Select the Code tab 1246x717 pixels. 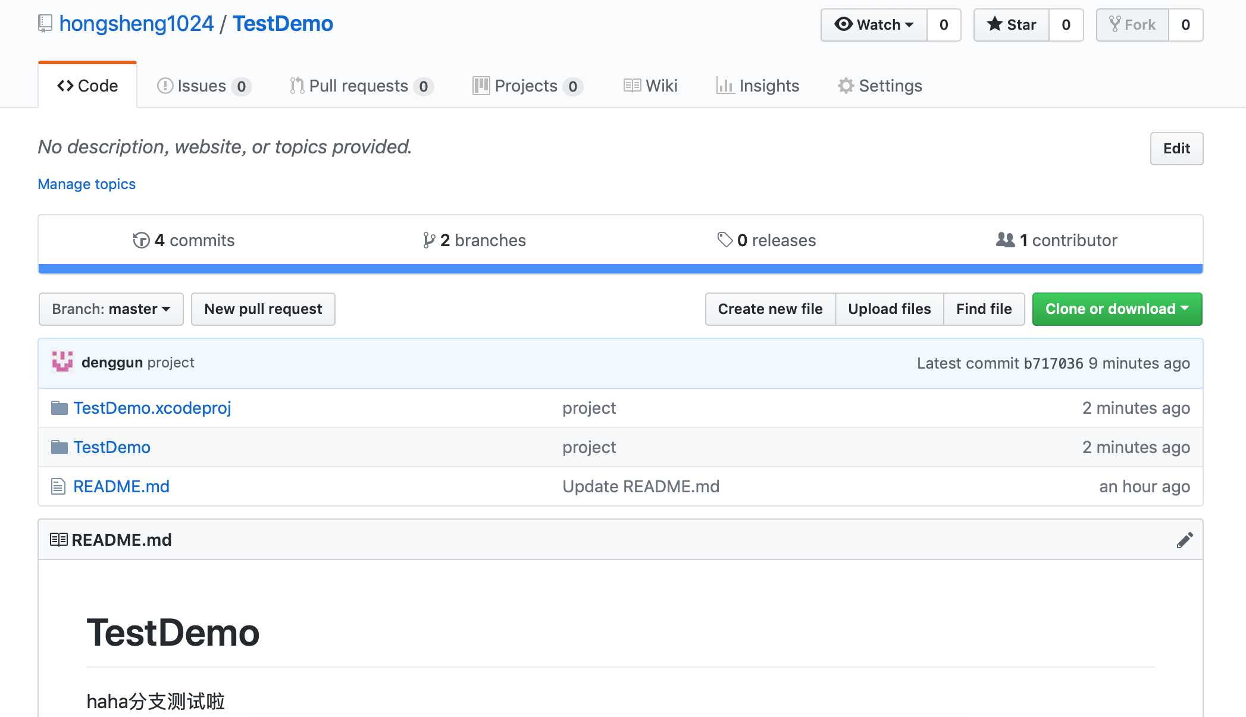(x=87, y=84)
